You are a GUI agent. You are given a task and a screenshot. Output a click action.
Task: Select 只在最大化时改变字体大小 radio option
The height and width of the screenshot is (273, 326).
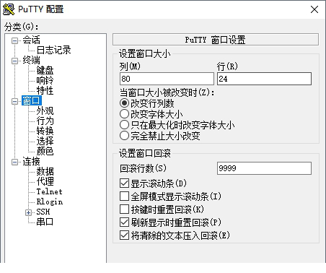click(177, 125)
